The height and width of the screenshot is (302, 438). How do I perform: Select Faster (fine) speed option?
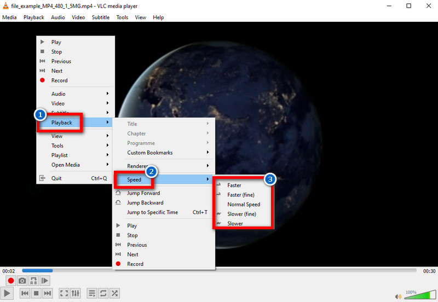[x=243, y=195]
